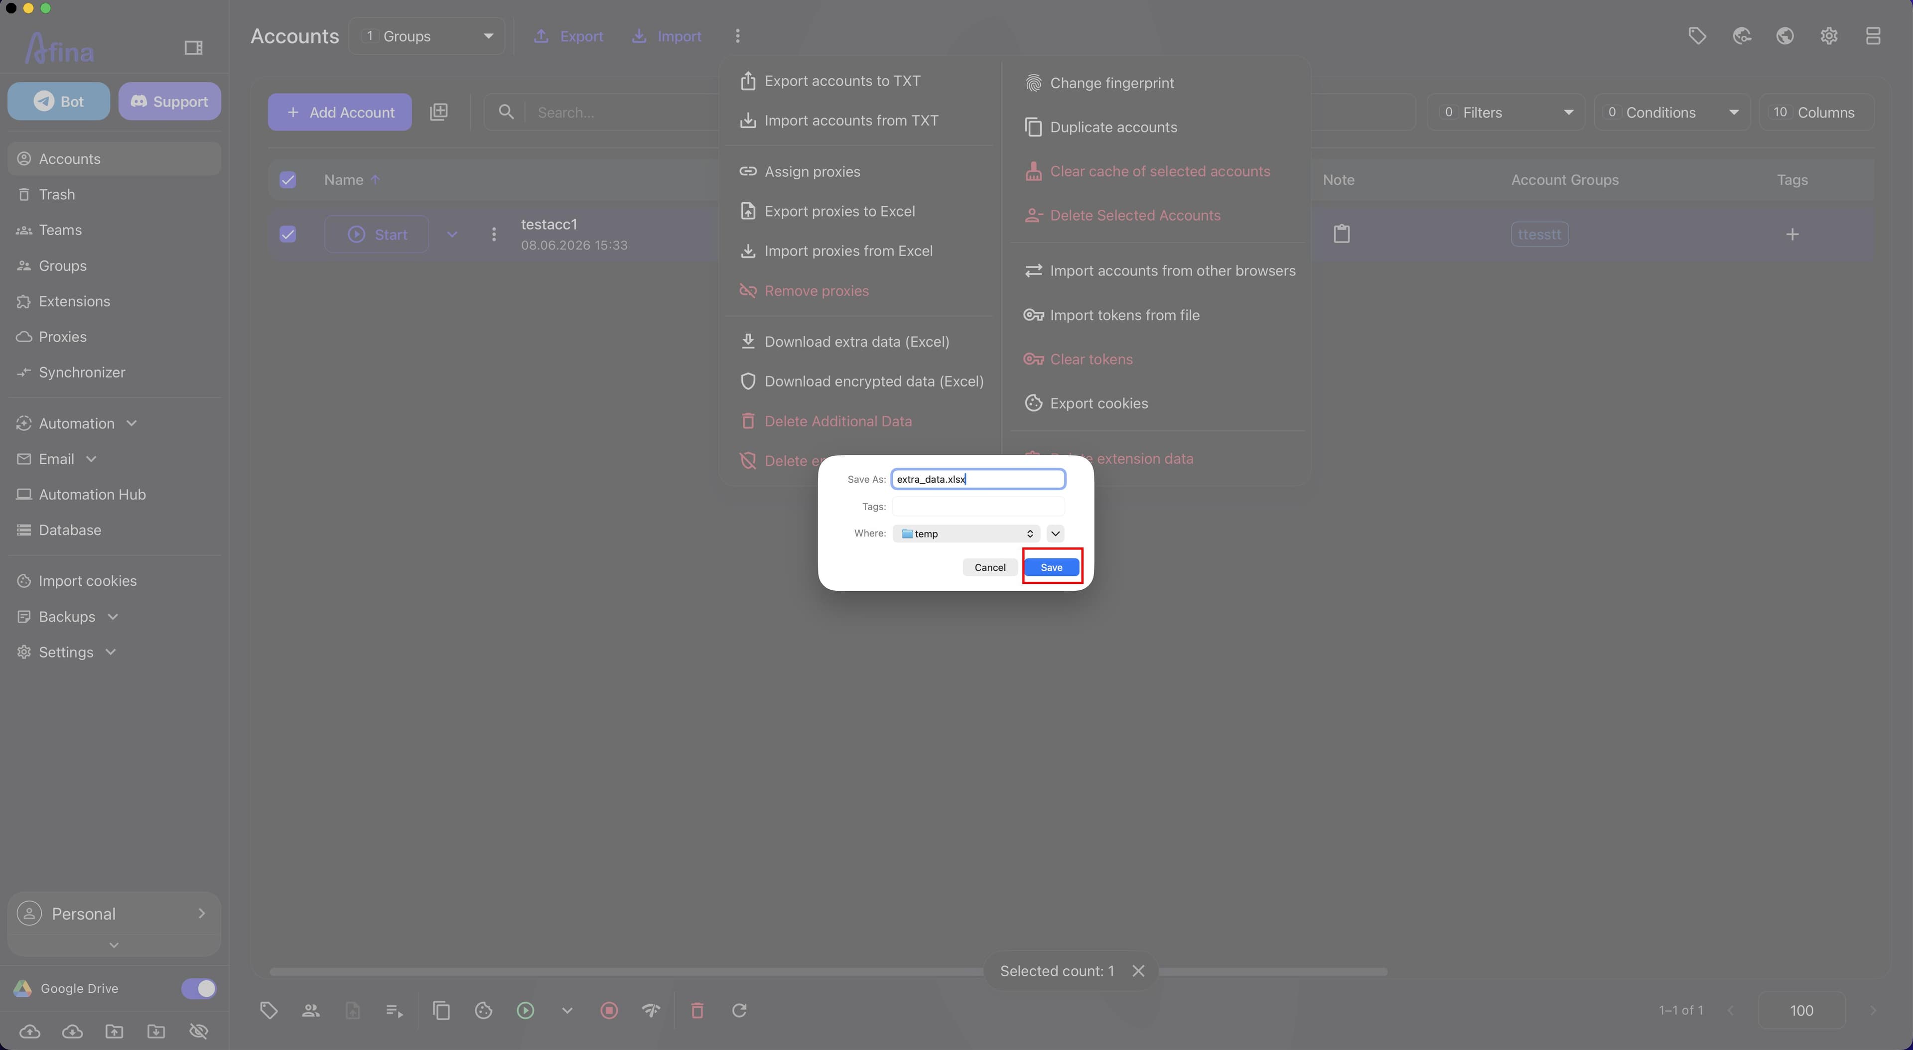Click the Export button in header
This screenshot has height=1050, width=1913.
[x=568, y=36]
